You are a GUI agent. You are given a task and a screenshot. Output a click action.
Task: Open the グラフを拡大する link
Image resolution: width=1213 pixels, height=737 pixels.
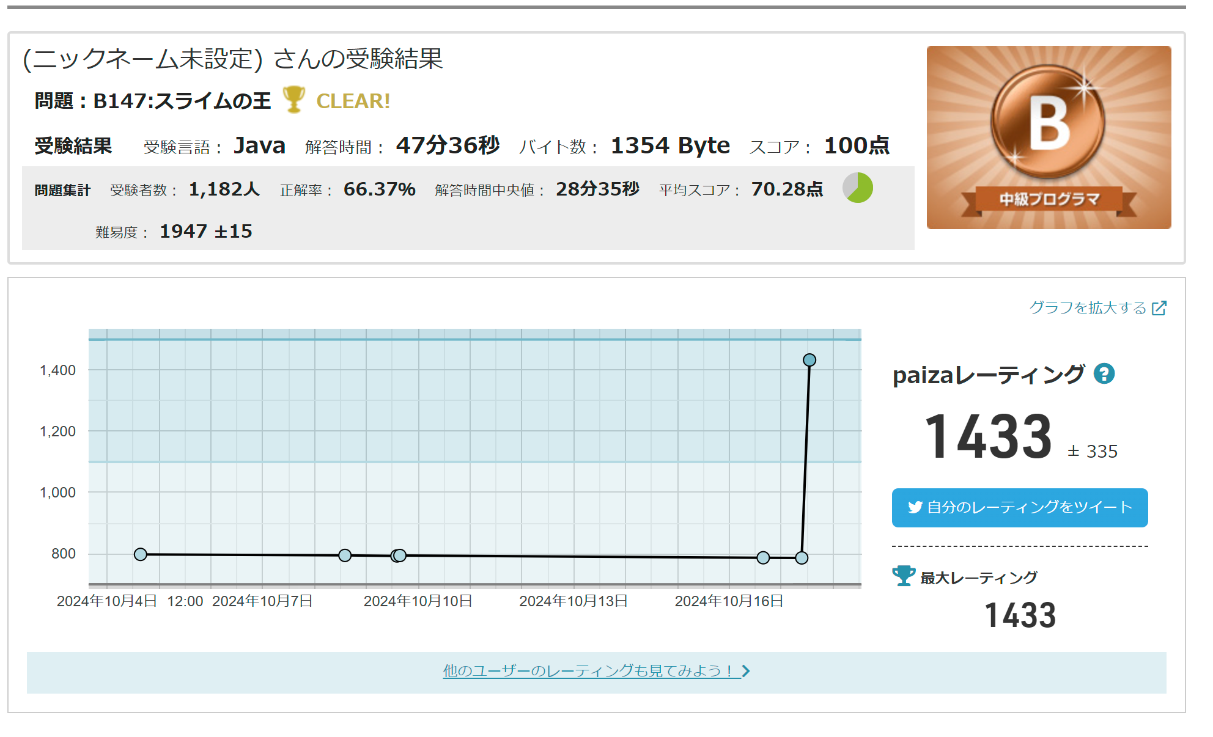point(1088,308)
